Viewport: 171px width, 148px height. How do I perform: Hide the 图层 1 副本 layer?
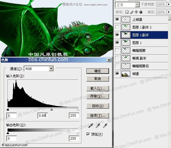(x=117, y=35)
